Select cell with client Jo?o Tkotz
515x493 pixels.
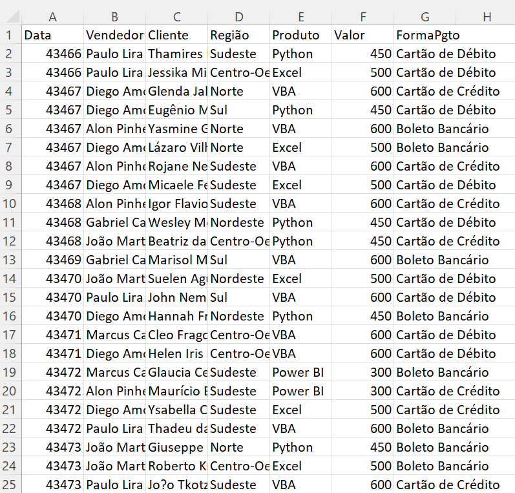tap(176, 485)
